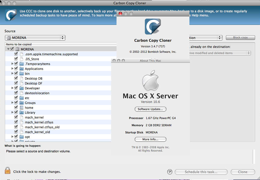Toggle the .DS_Store checkbox

click(16, 59)
